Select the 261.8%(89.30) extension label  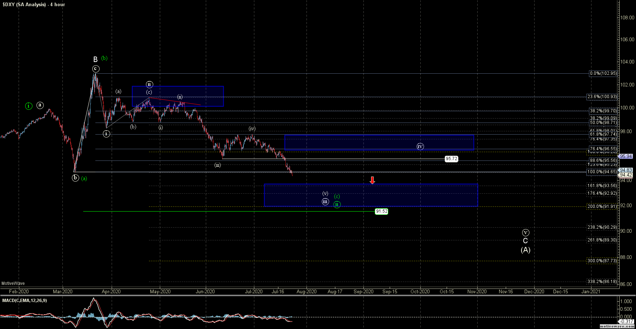[602, 240]
